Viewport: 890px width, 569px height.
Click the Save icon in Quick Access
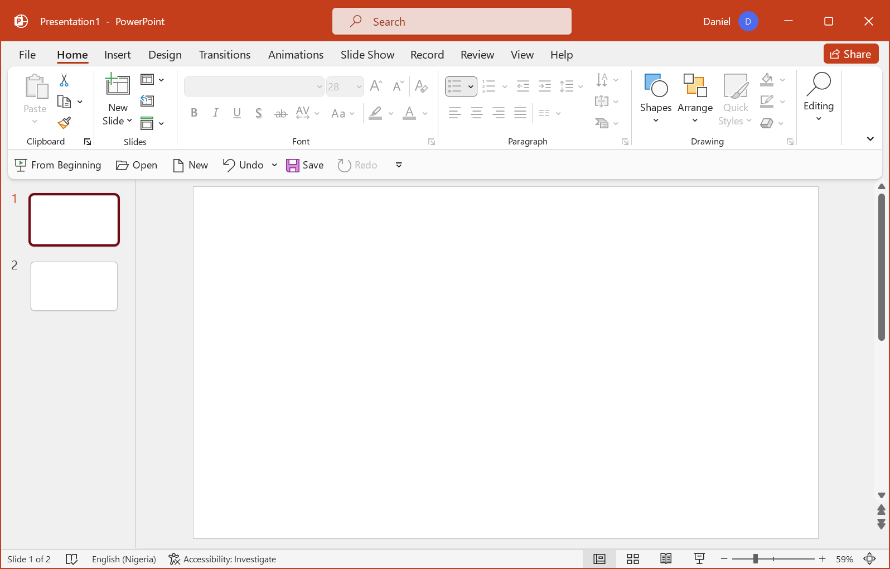pos(304,165)
